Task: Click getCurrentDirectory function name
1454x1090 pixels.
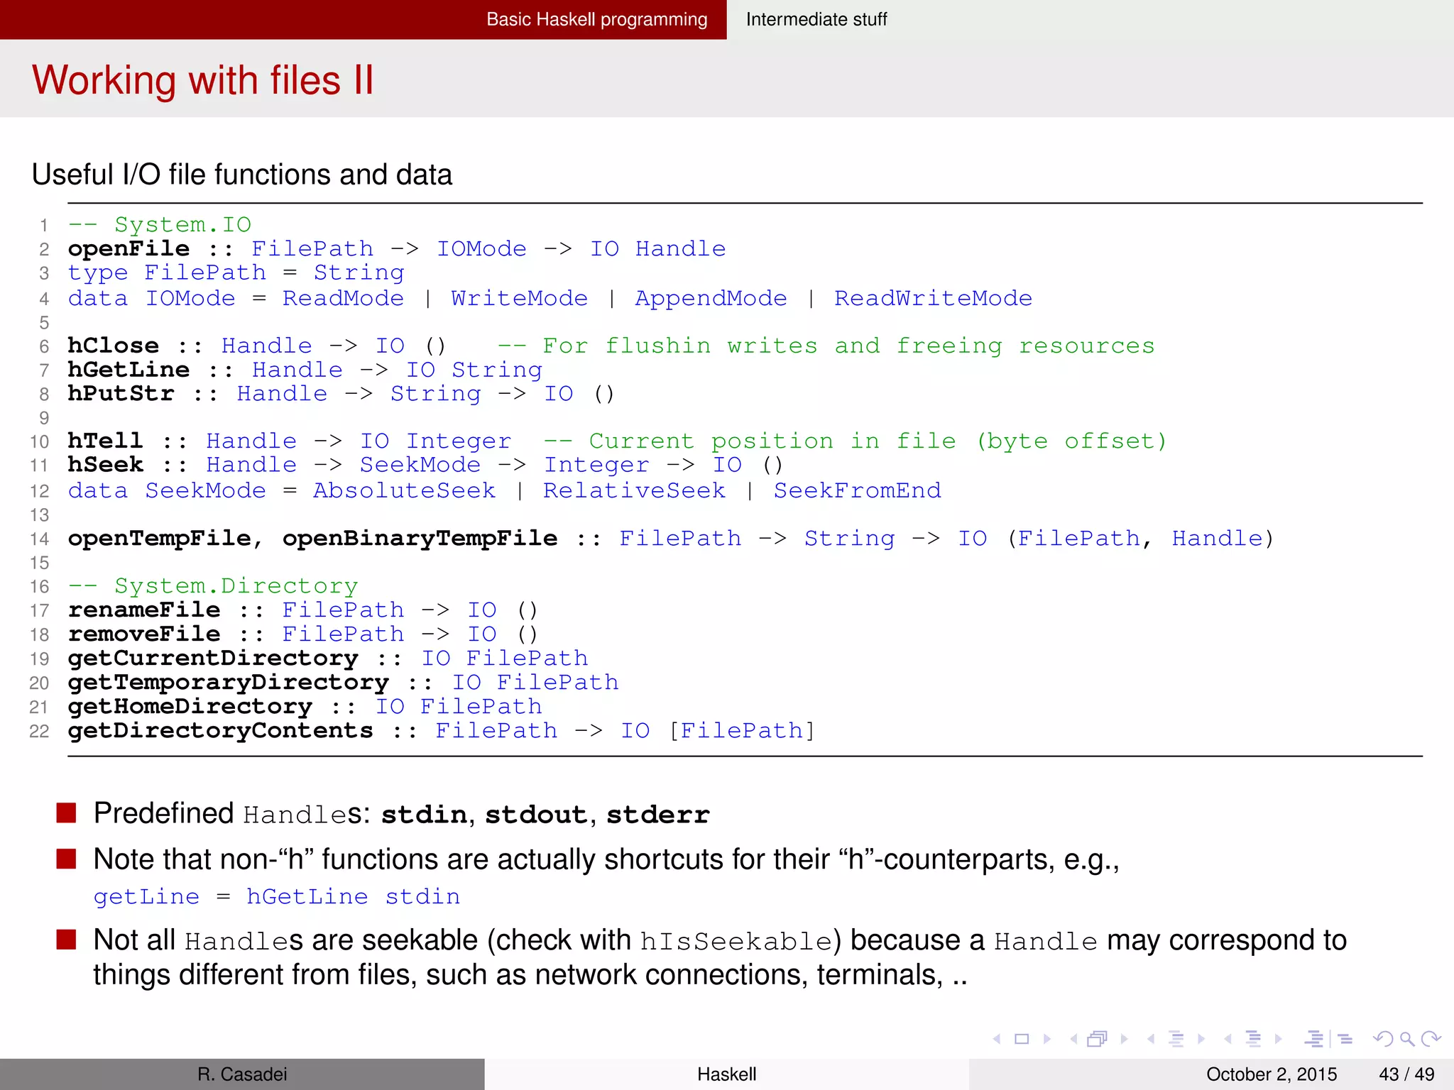Action: pos(213,659)
